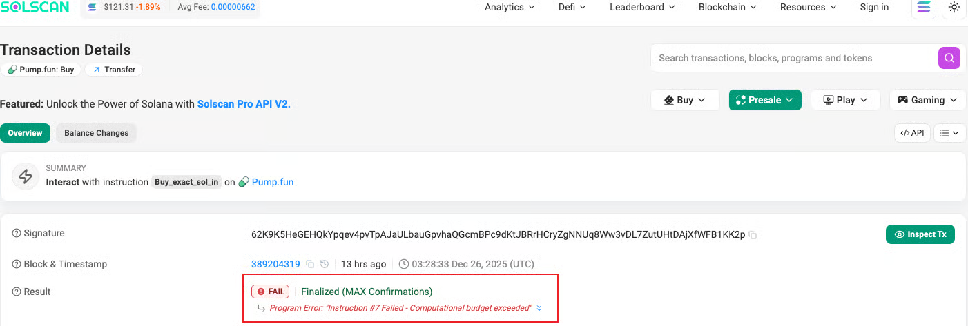Click the Block & Timestamp help icon
The height and width of the screenshot is (326, 968).
coord(17,265)
